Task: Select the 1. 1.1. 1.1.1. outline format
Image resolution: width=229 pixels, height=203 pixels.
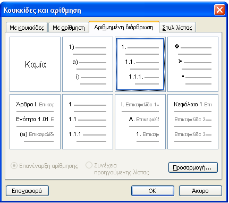Action: tap(140, 64)
